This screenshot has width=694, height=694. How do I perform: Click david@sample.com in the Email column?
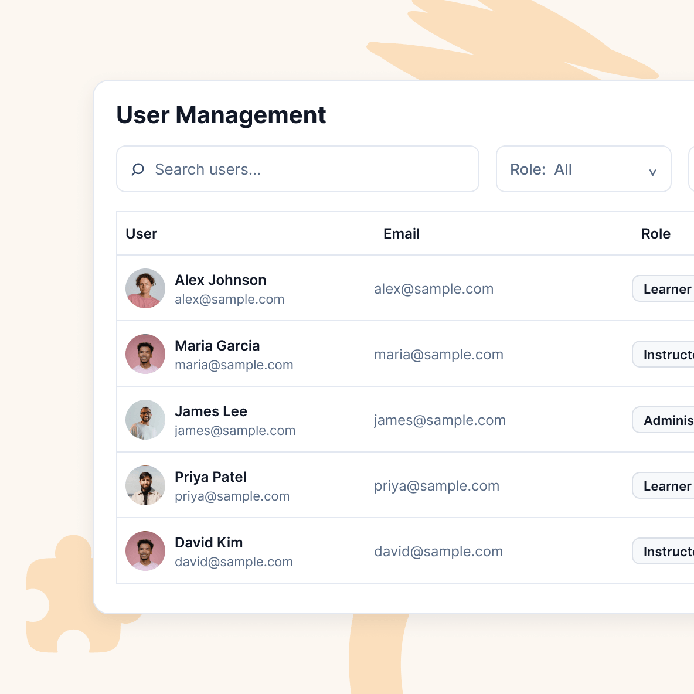[x=438, y=552]
